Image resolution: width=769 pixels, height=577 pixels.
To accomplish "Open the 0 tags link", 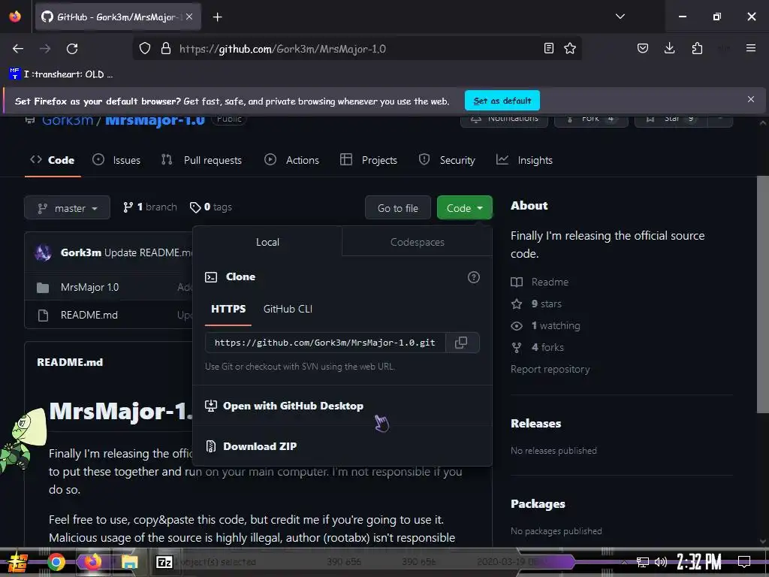I will pos(211,207).
